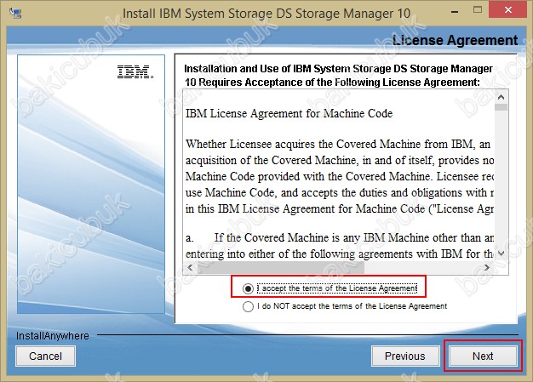Click the Next button

pyautogui.click(x=483, y=356)
